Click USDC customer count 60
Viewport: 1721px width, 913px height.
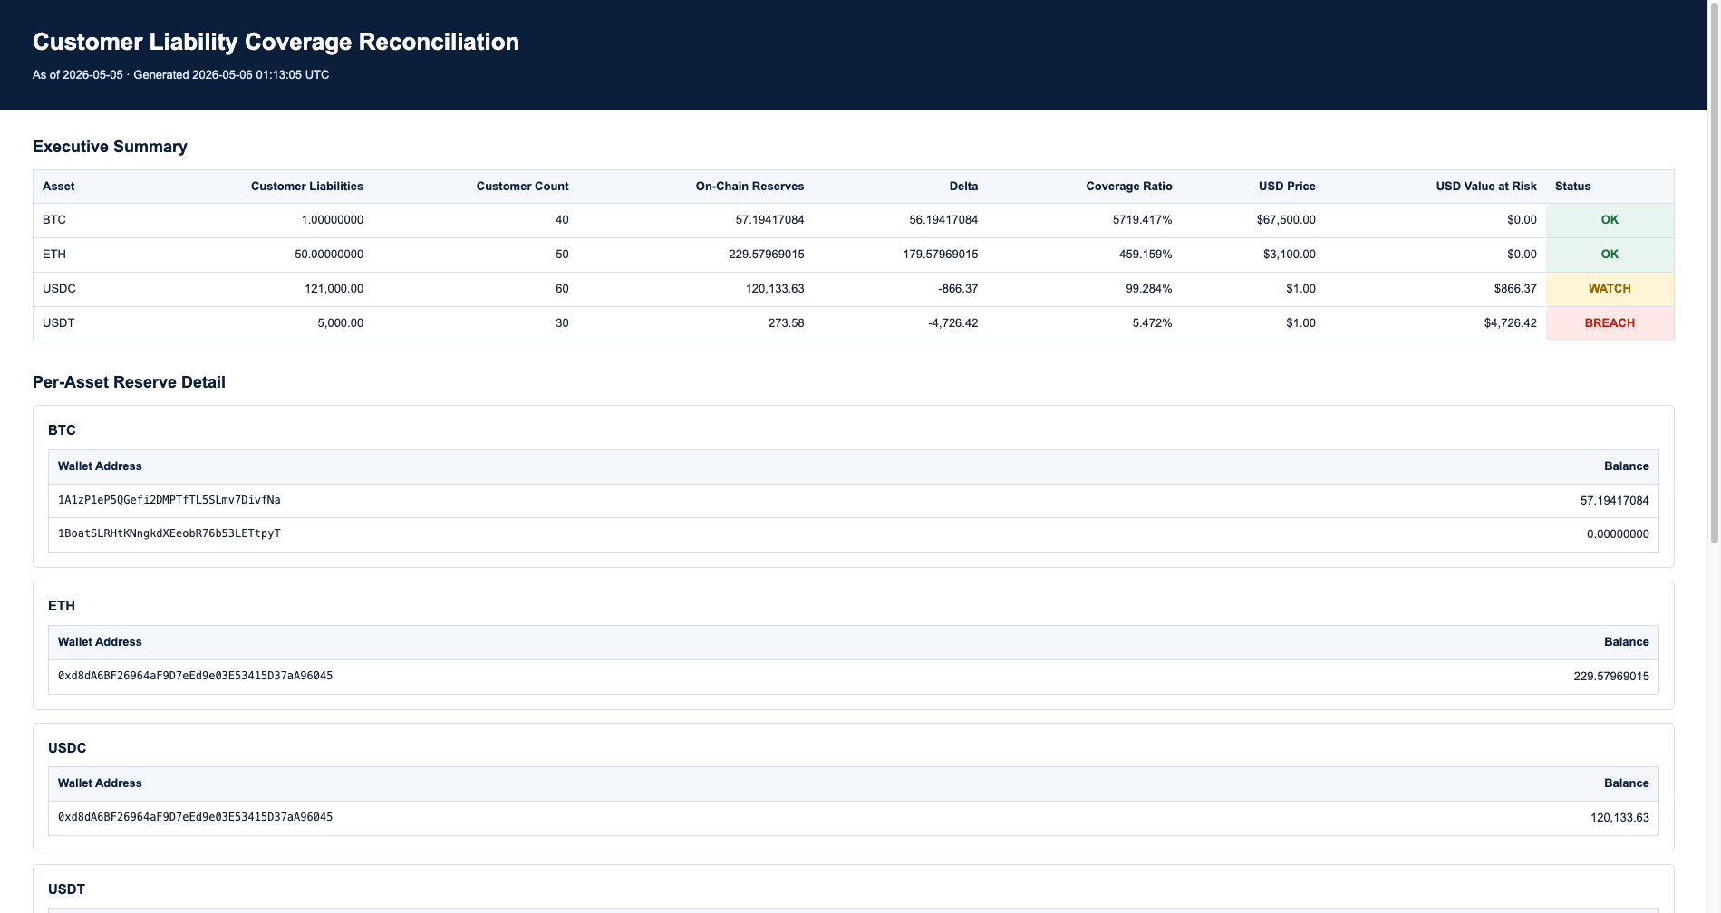tap(562, 289)
